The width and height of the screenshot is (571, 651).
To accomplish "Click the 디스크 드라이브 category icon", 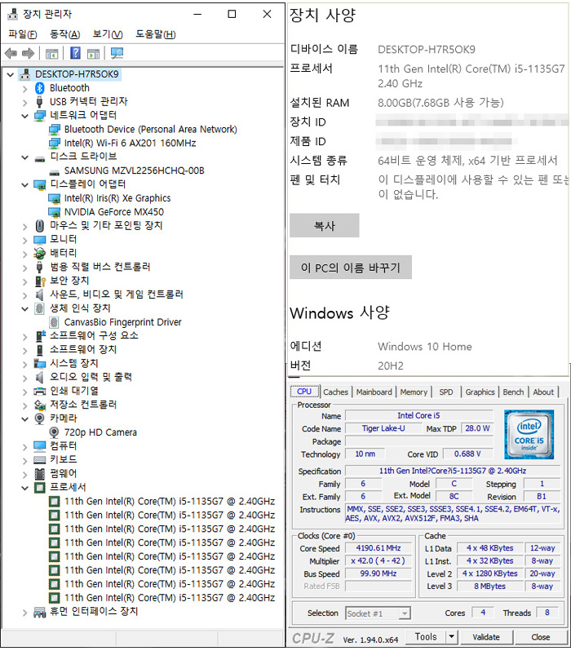I will tap(39, 158).
